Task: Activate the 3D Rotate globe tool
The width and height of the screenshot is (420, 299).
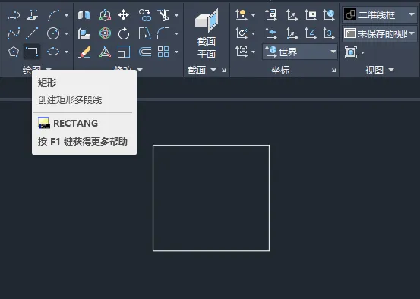Action: click(x=105, y=33)
